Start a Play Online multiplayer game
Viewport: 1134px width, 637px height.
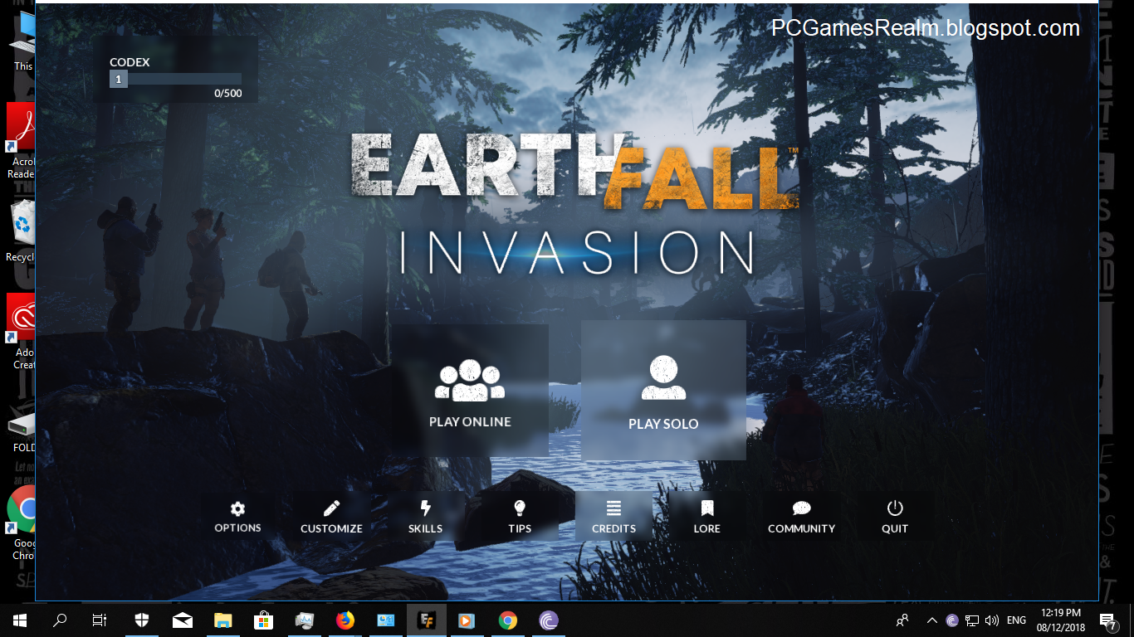[470, 390]
